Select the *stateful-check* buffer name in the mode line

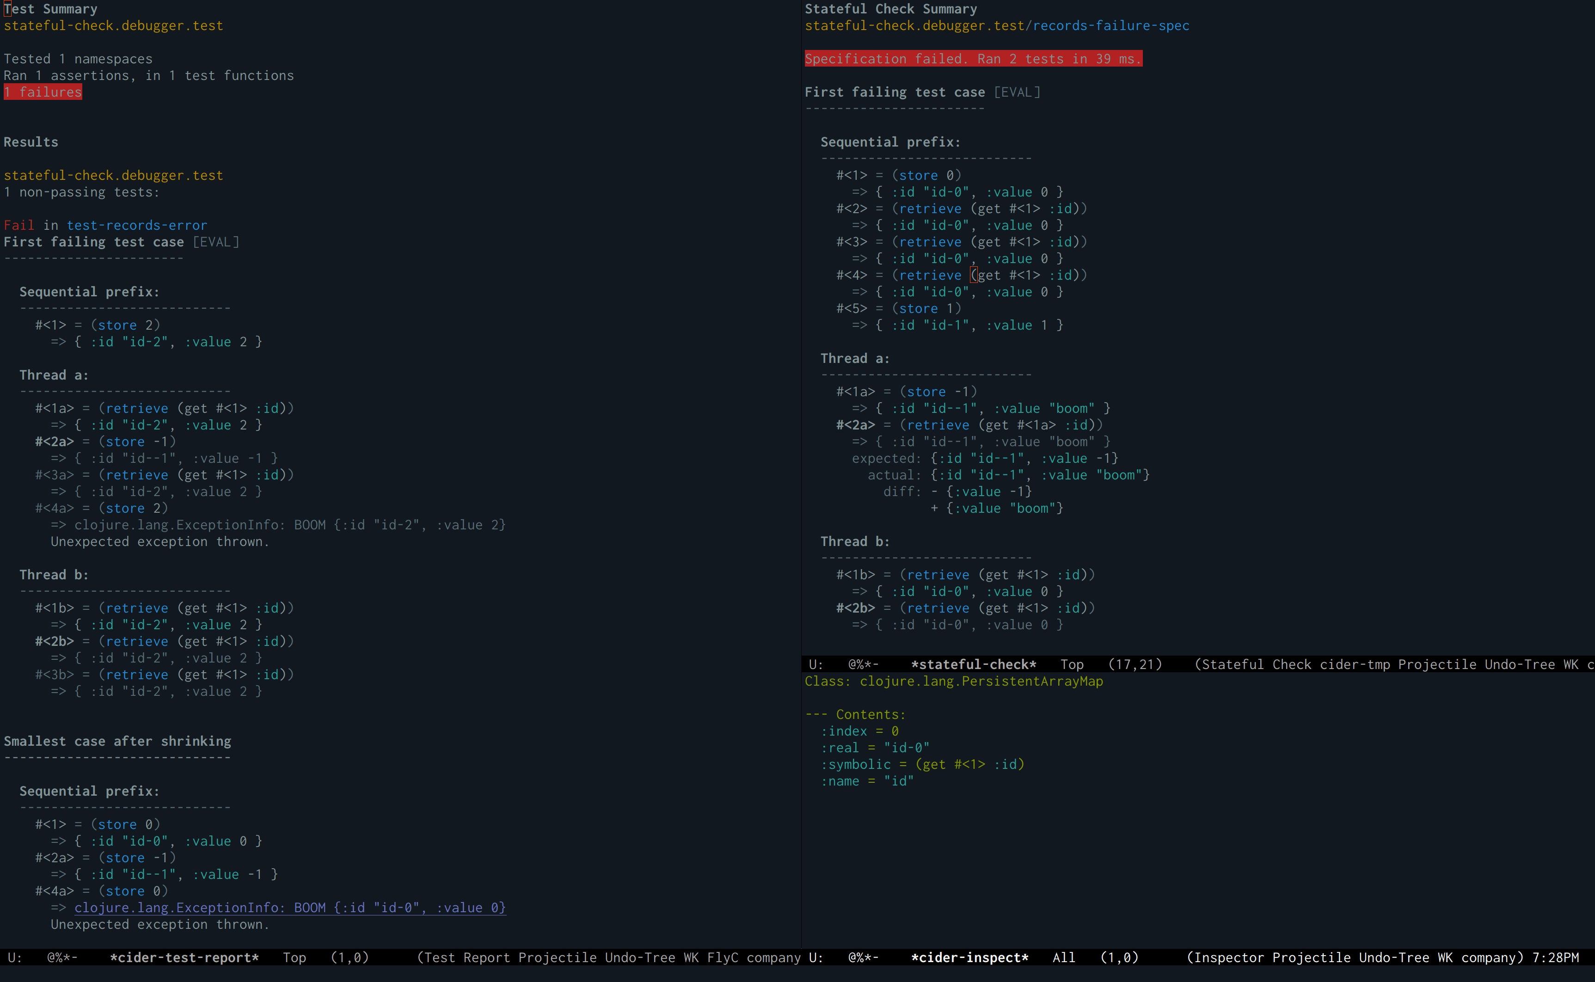(973, 664)
